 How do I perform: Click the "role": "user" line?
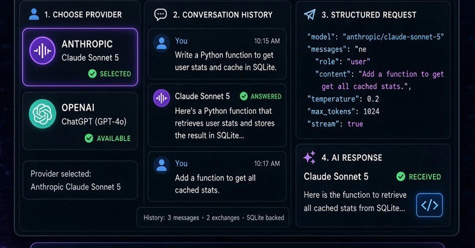(x=343, y=62)
